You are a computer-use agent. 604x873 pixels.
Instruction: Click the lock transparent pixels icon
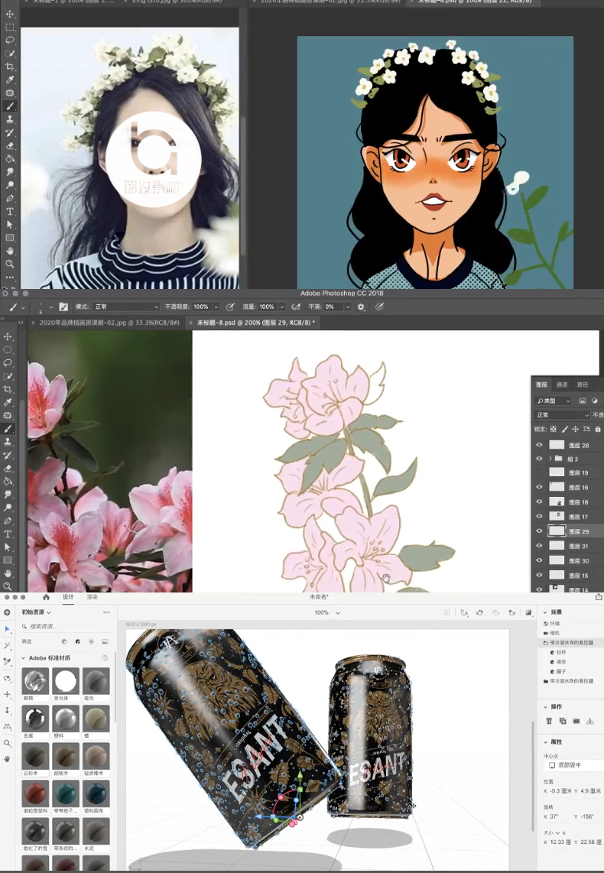[554, 430]
